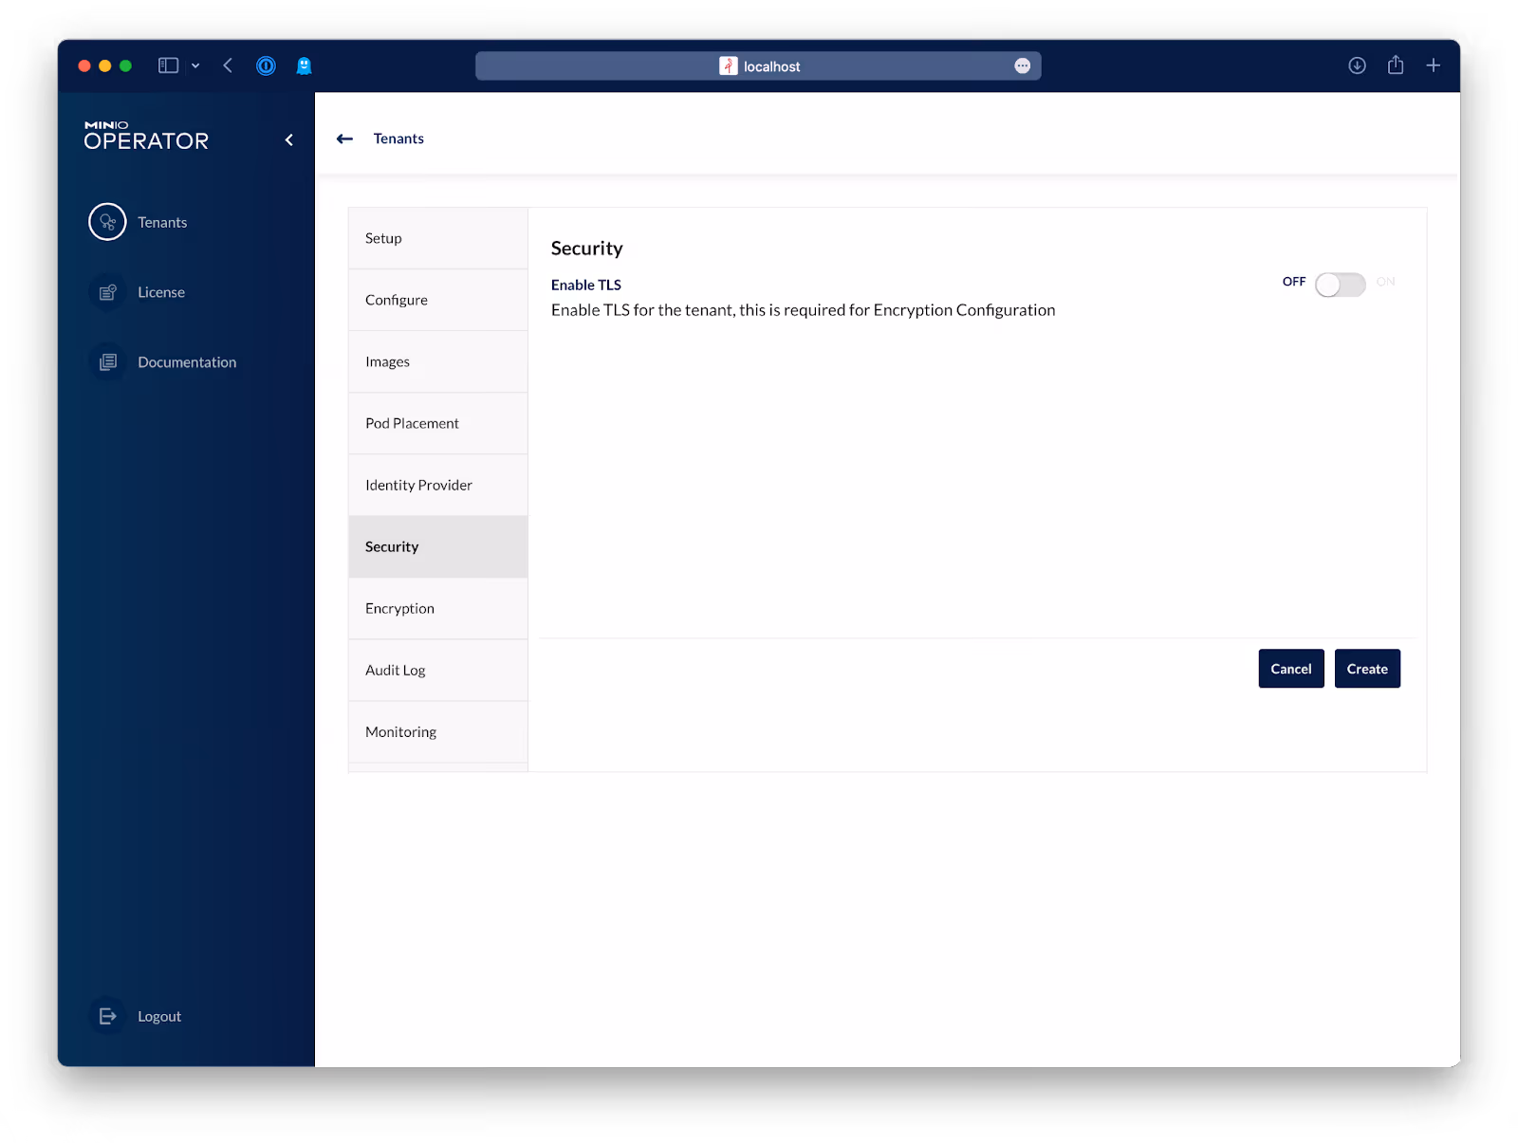
Task: Open the Tenants sidebar icon
Action: (107, 222)
